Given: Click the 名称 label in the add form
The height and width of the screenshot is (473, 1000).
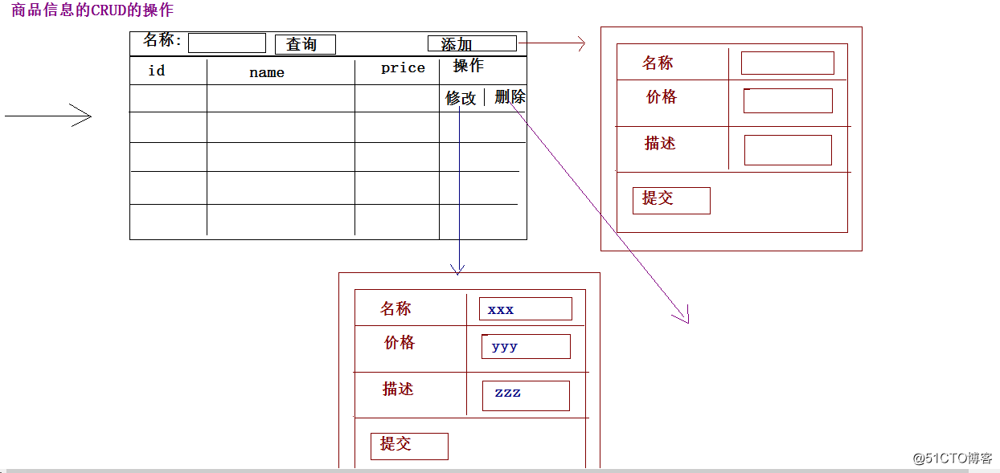Looking at the screenshot, I should tap(658, 63).
